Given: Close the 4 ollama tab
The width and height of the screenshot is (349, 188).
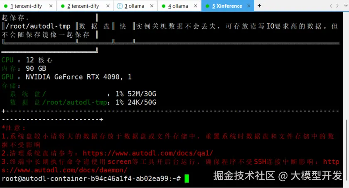Looking at the screenshot, I should (x=195, y=6).
